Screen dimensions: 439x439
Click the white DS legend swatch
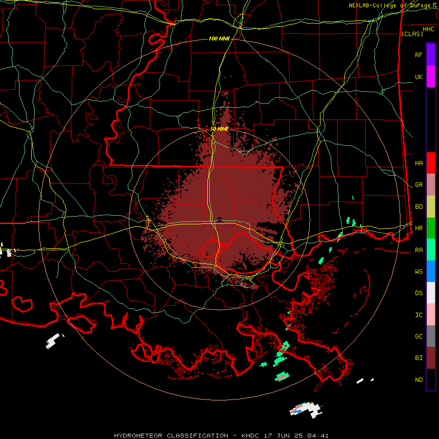(431, 293)
